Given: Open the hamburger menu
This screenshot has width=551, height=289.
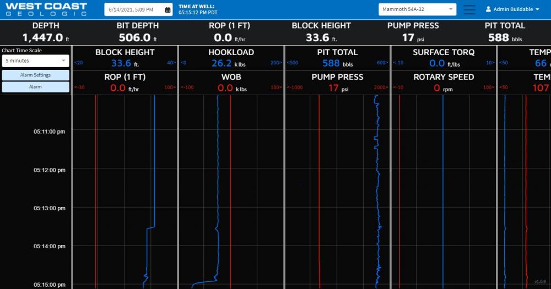Looking at the screenshot, I should pyautogui.click(x=469, y=9).
